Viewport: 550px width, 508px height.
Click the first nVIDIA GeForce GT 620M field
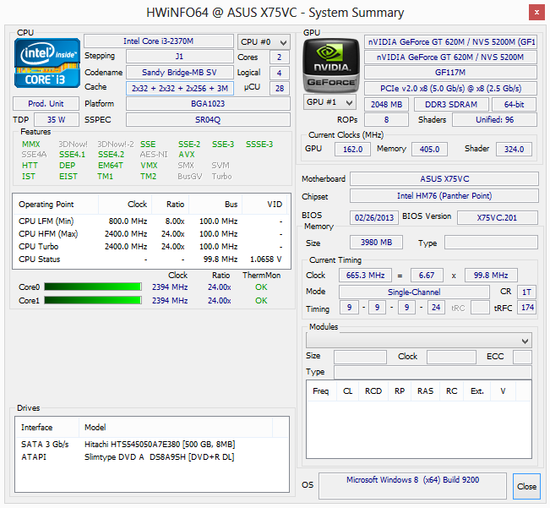450,41
